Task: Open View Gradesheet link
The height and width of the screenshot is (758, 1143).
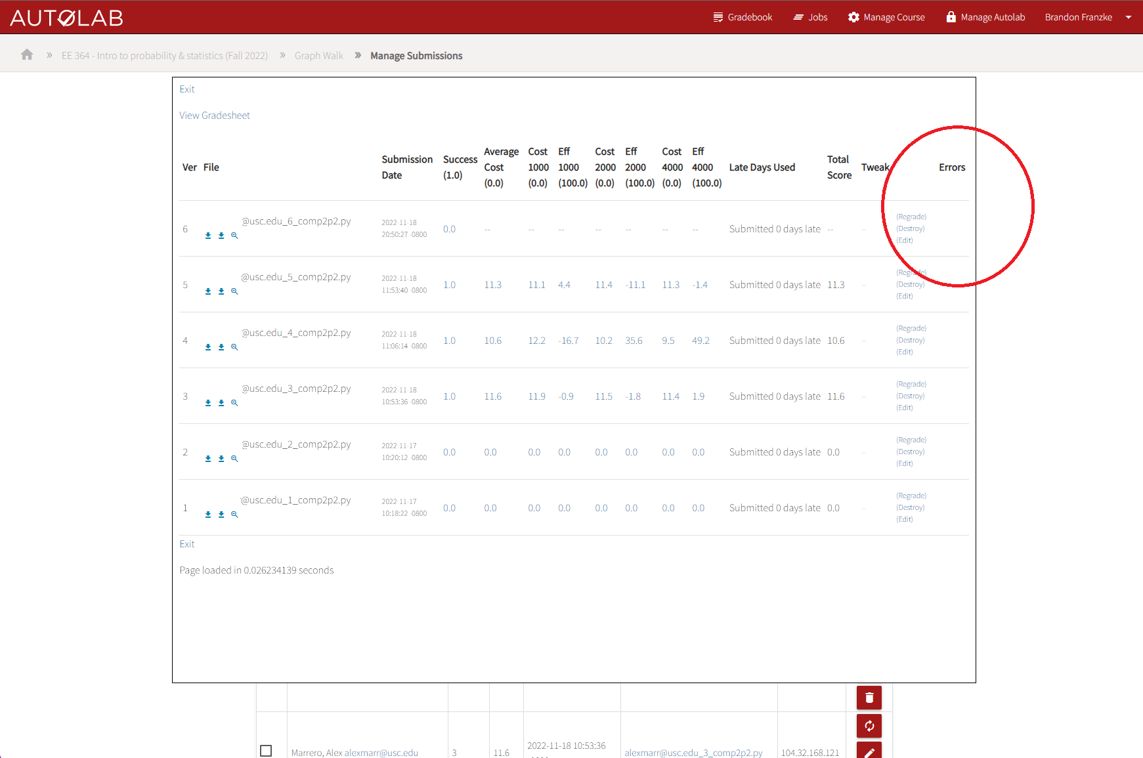Action: pos(215,115)
